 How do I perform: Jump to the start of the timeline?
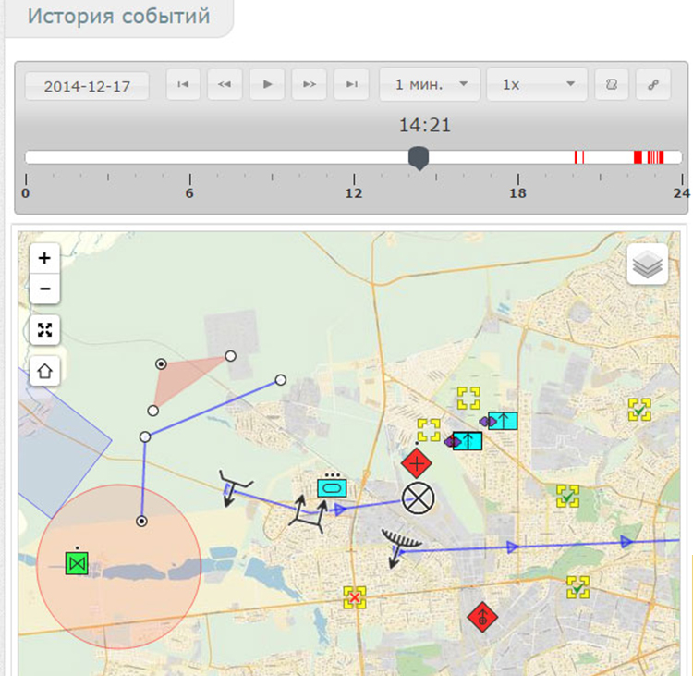pos(183,84)
